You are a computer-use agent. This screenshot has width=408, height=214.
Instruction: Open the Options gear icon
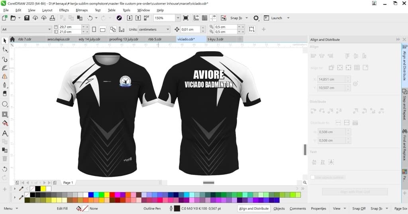(256, 18)
